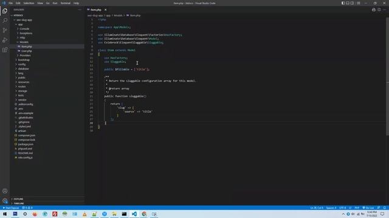Image resolution: width=389 pixels, height=218 pixels.
Task: Open the Terminal menu
Action: coord(66,3)
